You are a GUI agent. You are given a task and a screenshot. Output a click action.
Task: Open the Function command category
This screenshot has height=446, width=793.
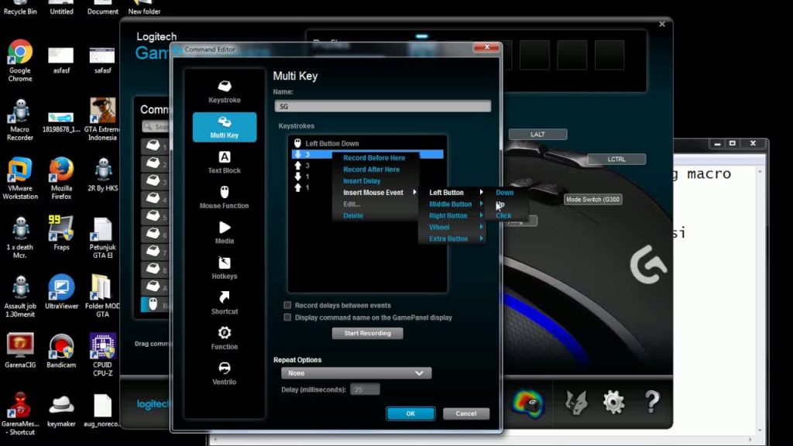click(x=224, y=340)
